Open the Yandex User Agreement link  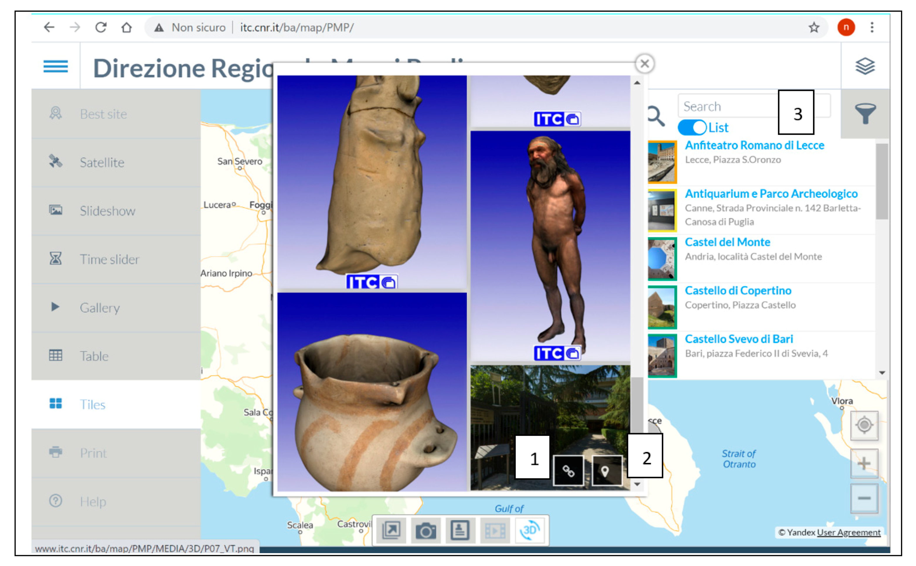(x=849, y=532)
